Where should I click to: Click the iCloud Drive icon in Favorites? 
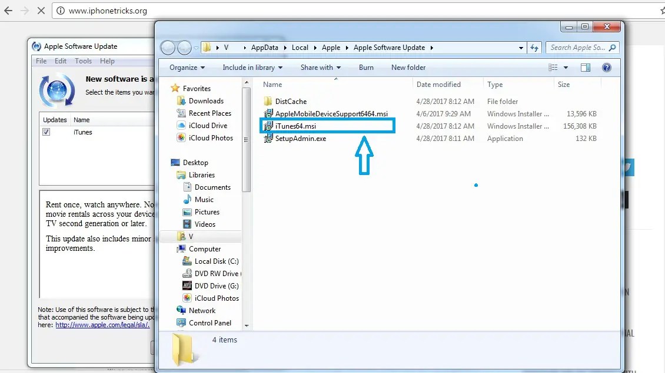pyautogui.click(x=181, y=125)
